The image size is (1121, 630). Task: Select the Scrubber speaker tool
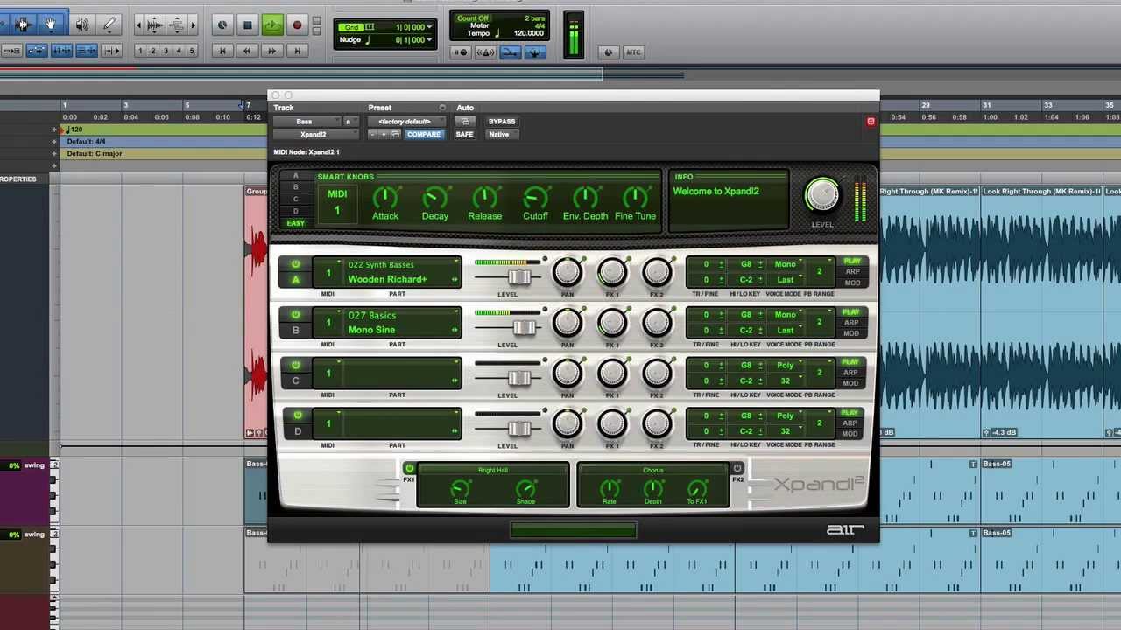81,25
